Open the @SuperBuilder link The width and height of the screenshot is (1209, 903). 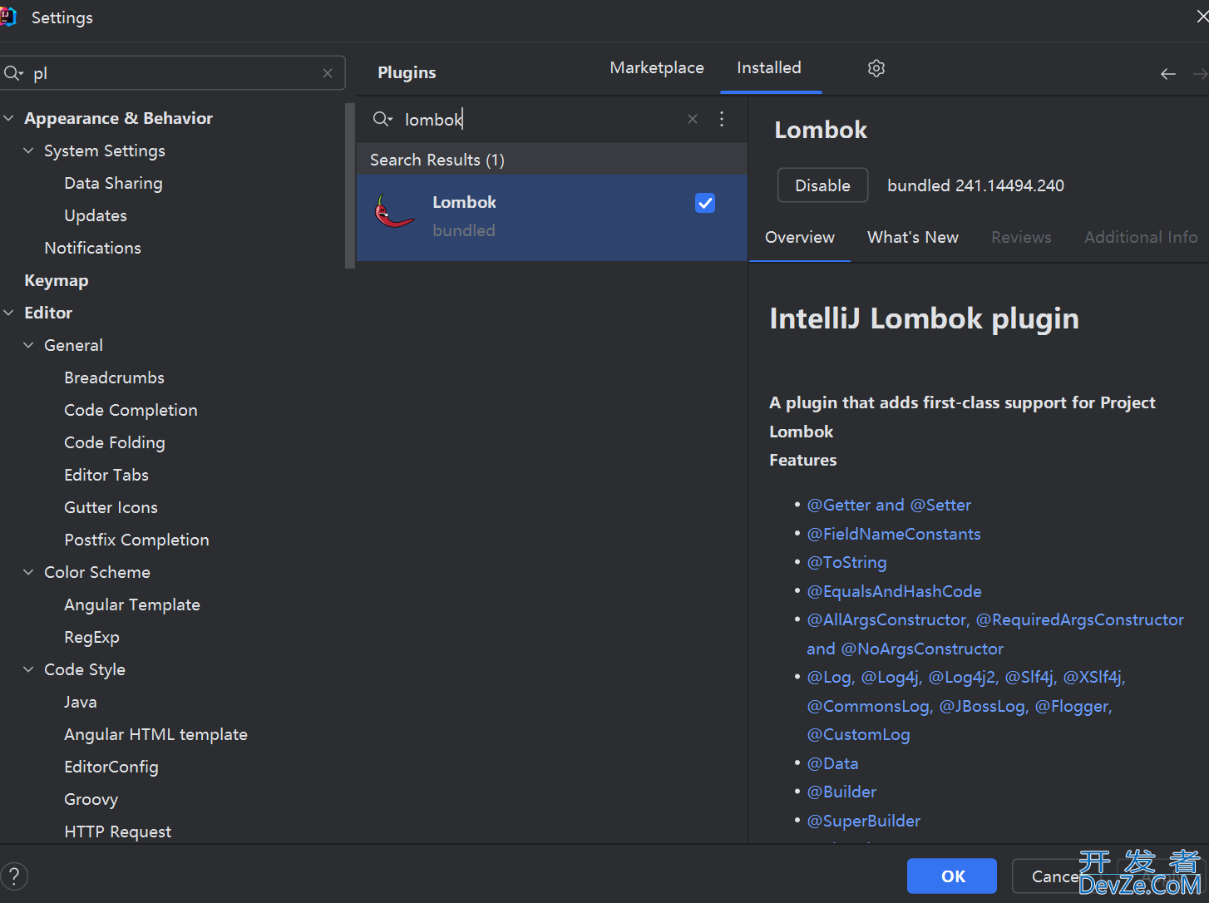click(x=863, y=821)
